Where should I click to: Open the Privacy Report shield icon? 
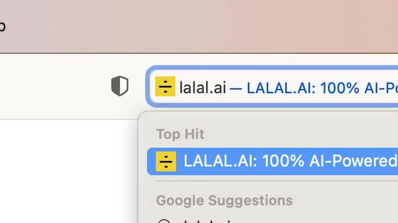coord(120,86)
